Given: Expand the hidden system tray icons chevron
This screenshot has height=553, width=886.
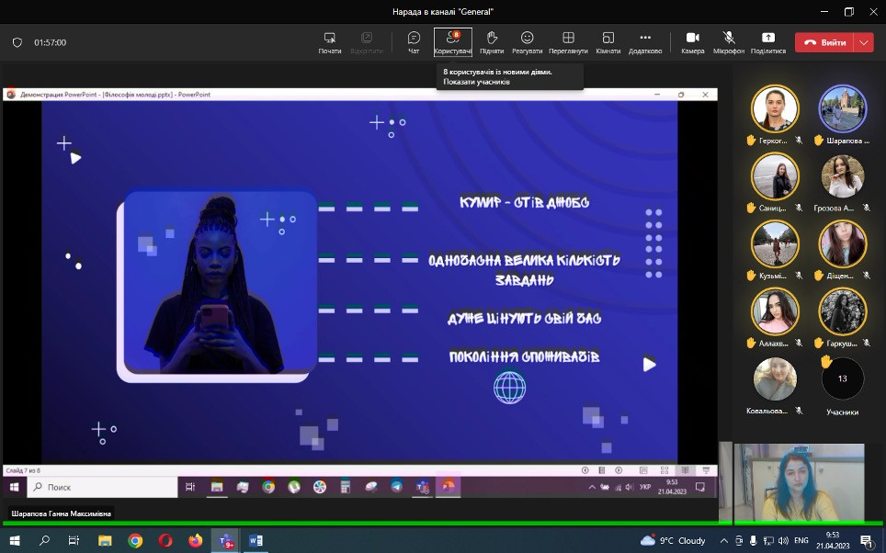Looking at the screenshot, I should (x=724, y=540).
